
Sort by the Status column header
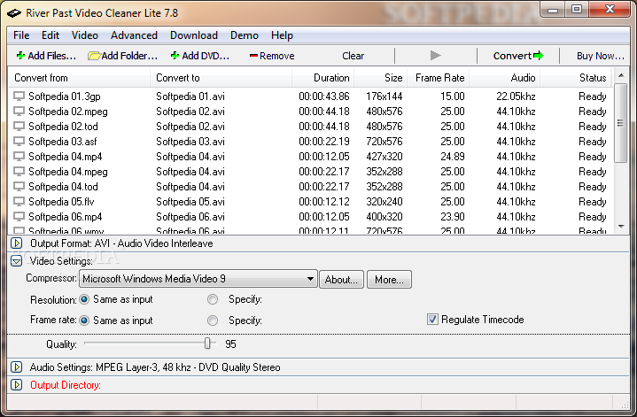[576, 78]
